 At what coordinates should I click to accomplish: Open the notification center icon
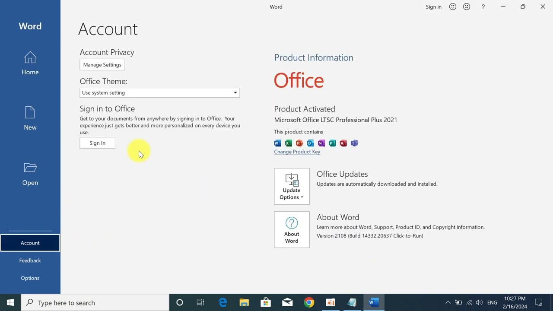click(x=539, y=302)
